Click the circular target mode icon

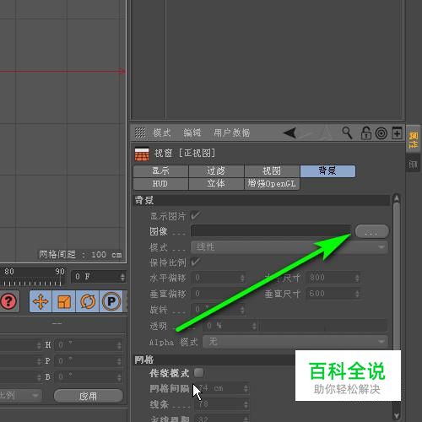click(x=381, y=133)
